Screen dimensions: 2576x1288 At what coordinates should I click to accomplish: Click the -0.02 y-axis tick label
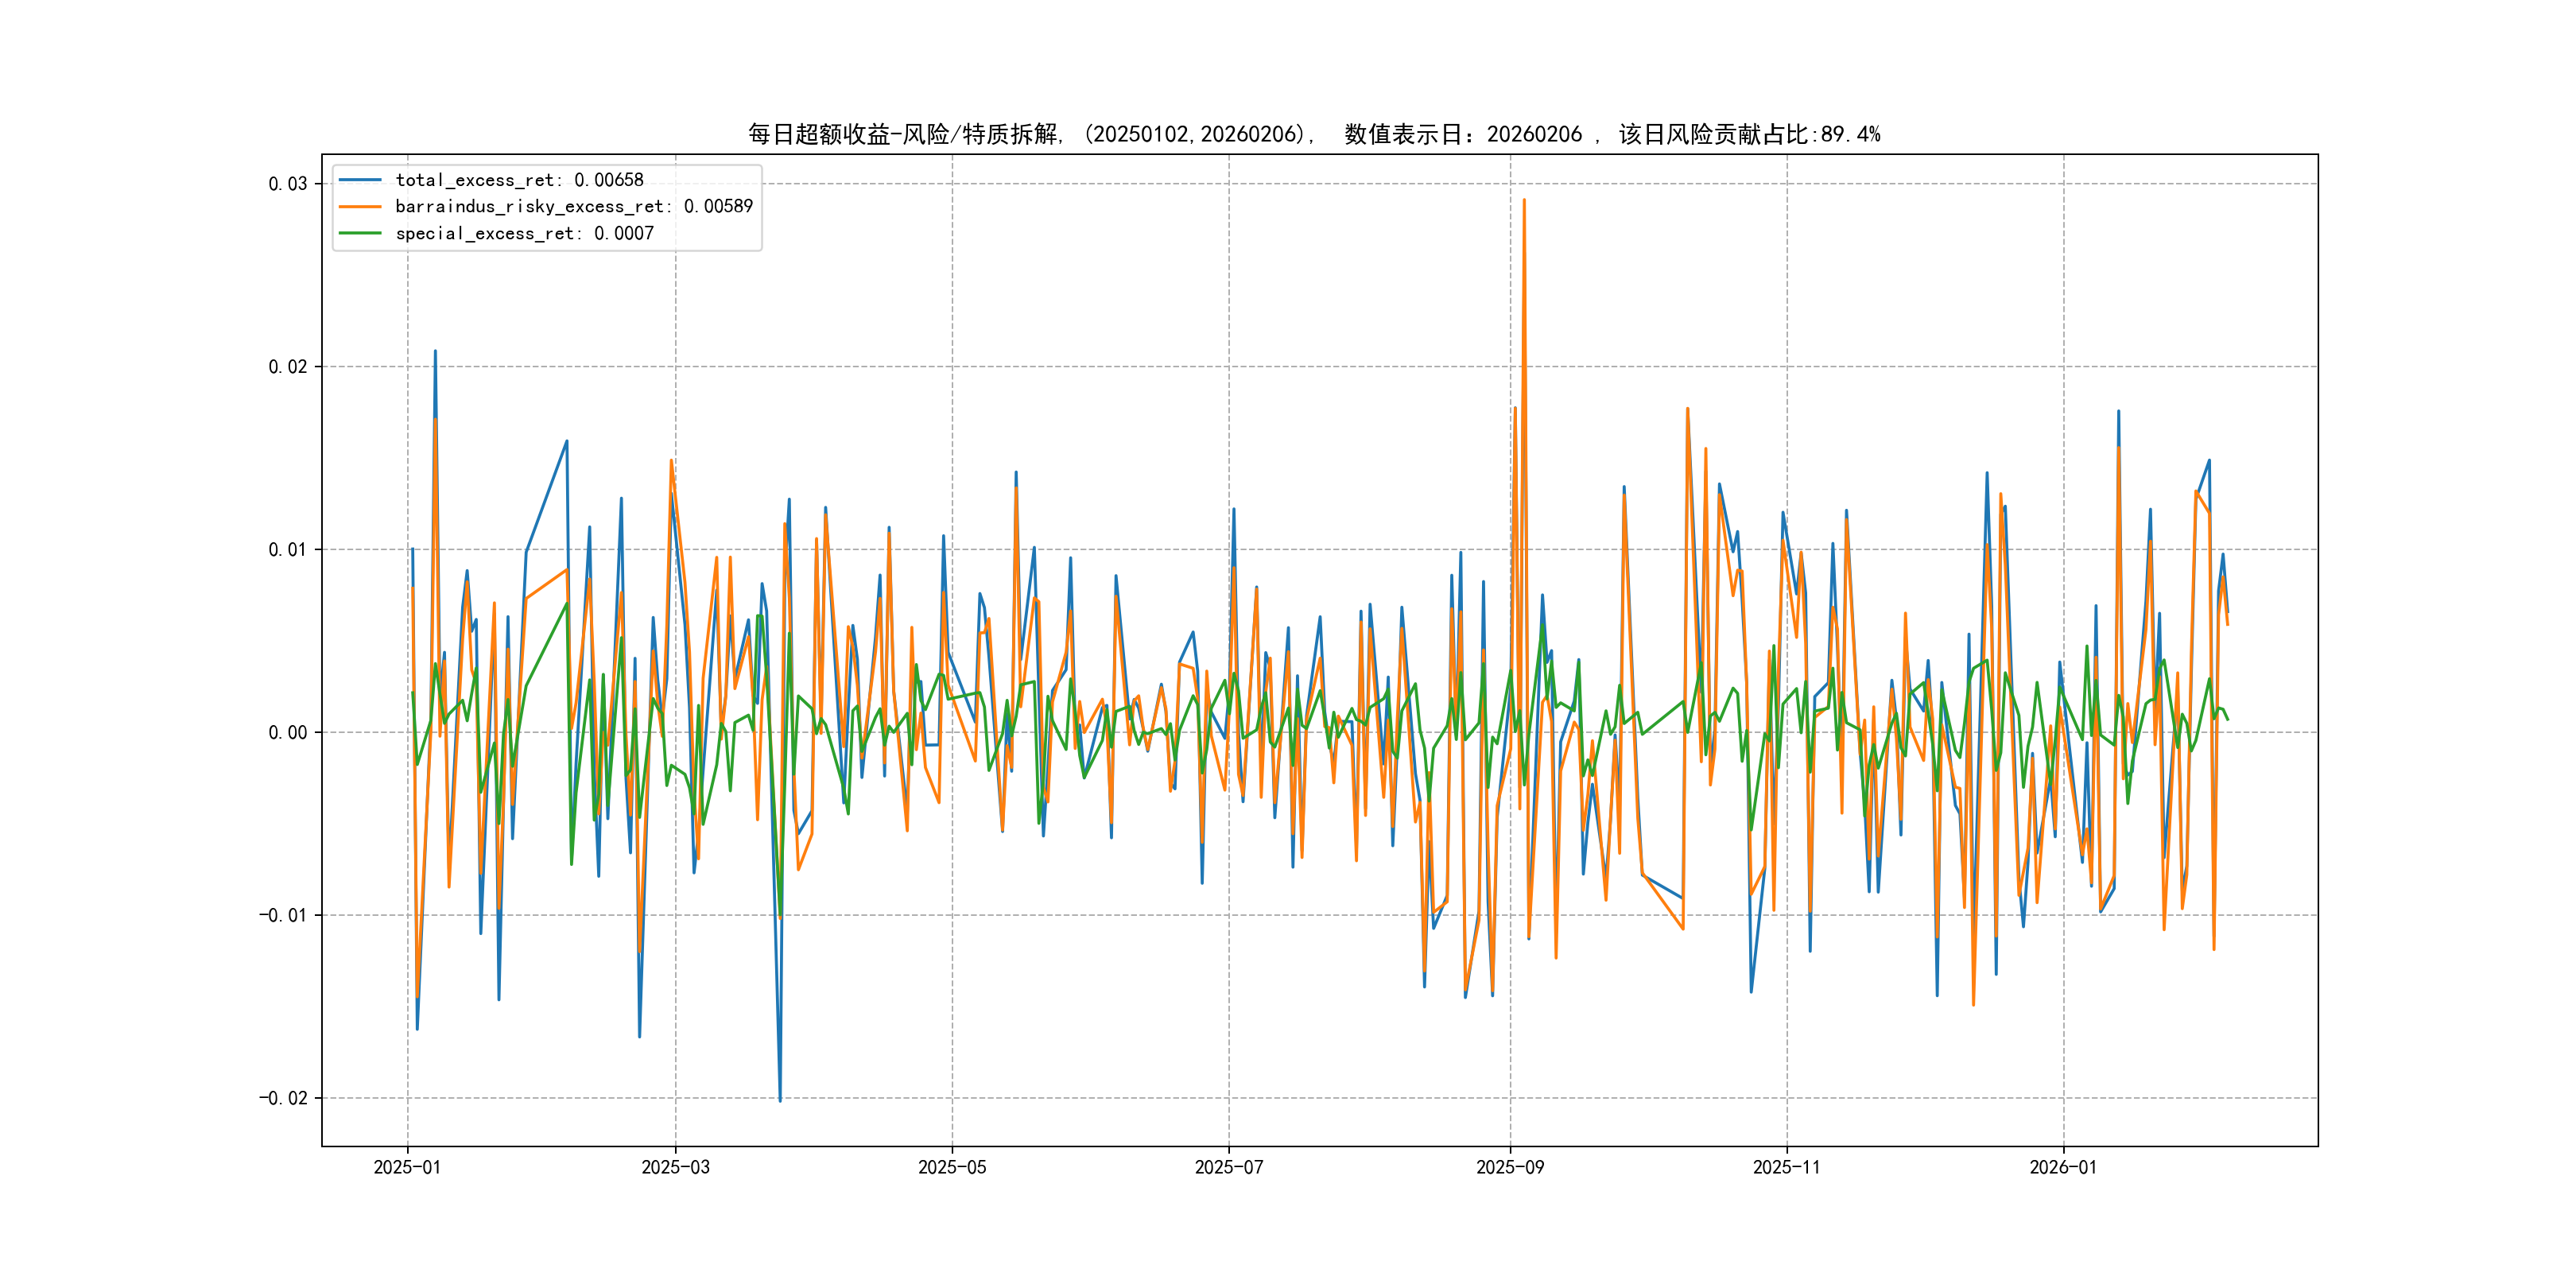tap(283, 1098)
